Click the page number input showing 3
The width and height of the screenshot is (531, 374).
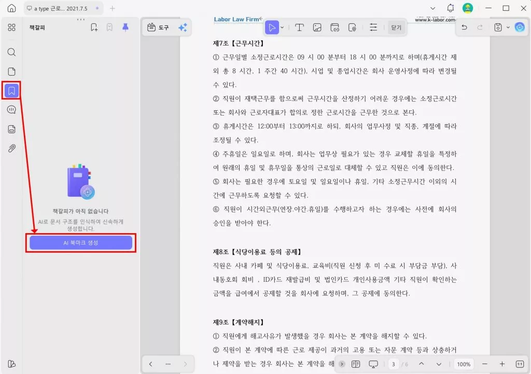[x=393, y=364]
